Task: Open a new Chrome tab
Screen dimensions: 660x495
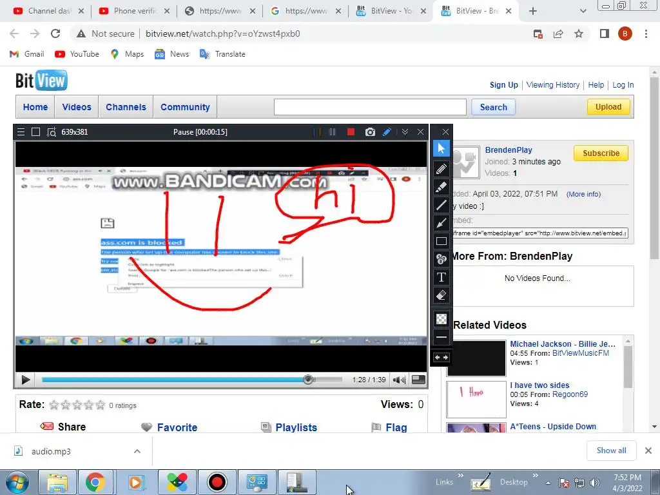Action: pyautogui.click(x=532, y=12)
